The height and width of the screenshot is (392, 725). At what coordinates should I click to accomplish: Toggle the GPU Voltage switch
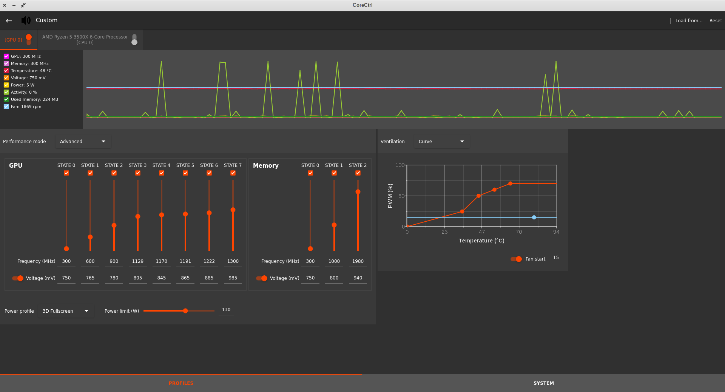(x=18, y=278)
